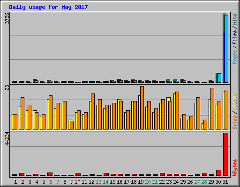The image size is (240, 187).
Task: Click the 23 sites axis value
Action: 7,88
